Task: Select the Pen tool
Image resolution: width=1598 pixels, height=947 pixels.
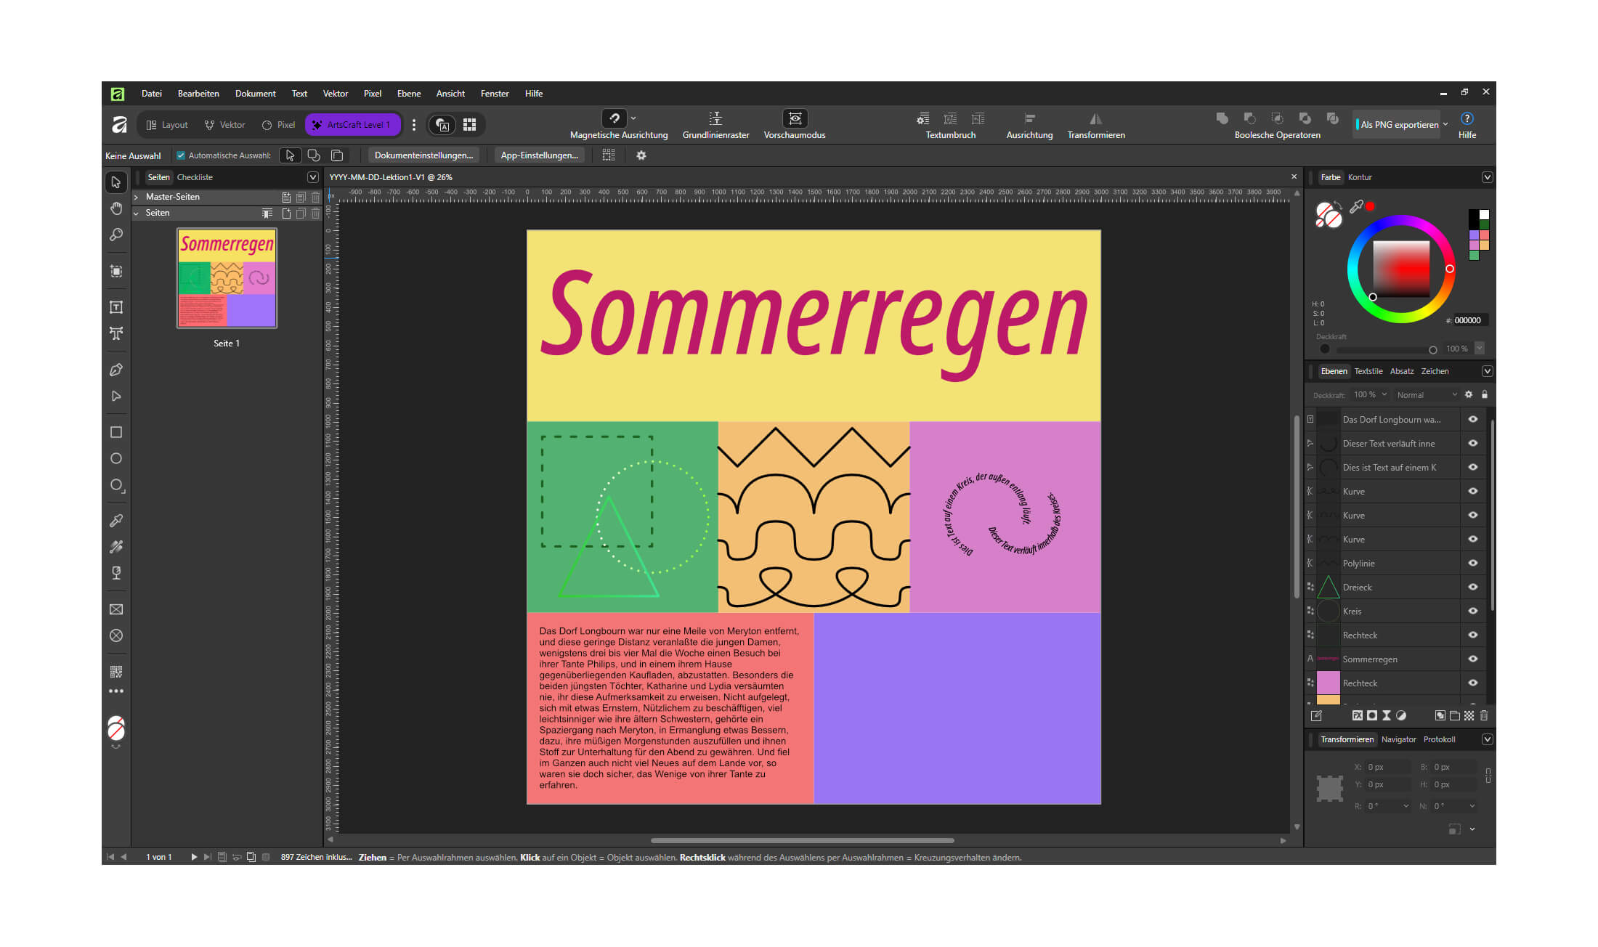Action: click(x=115, y=370)
